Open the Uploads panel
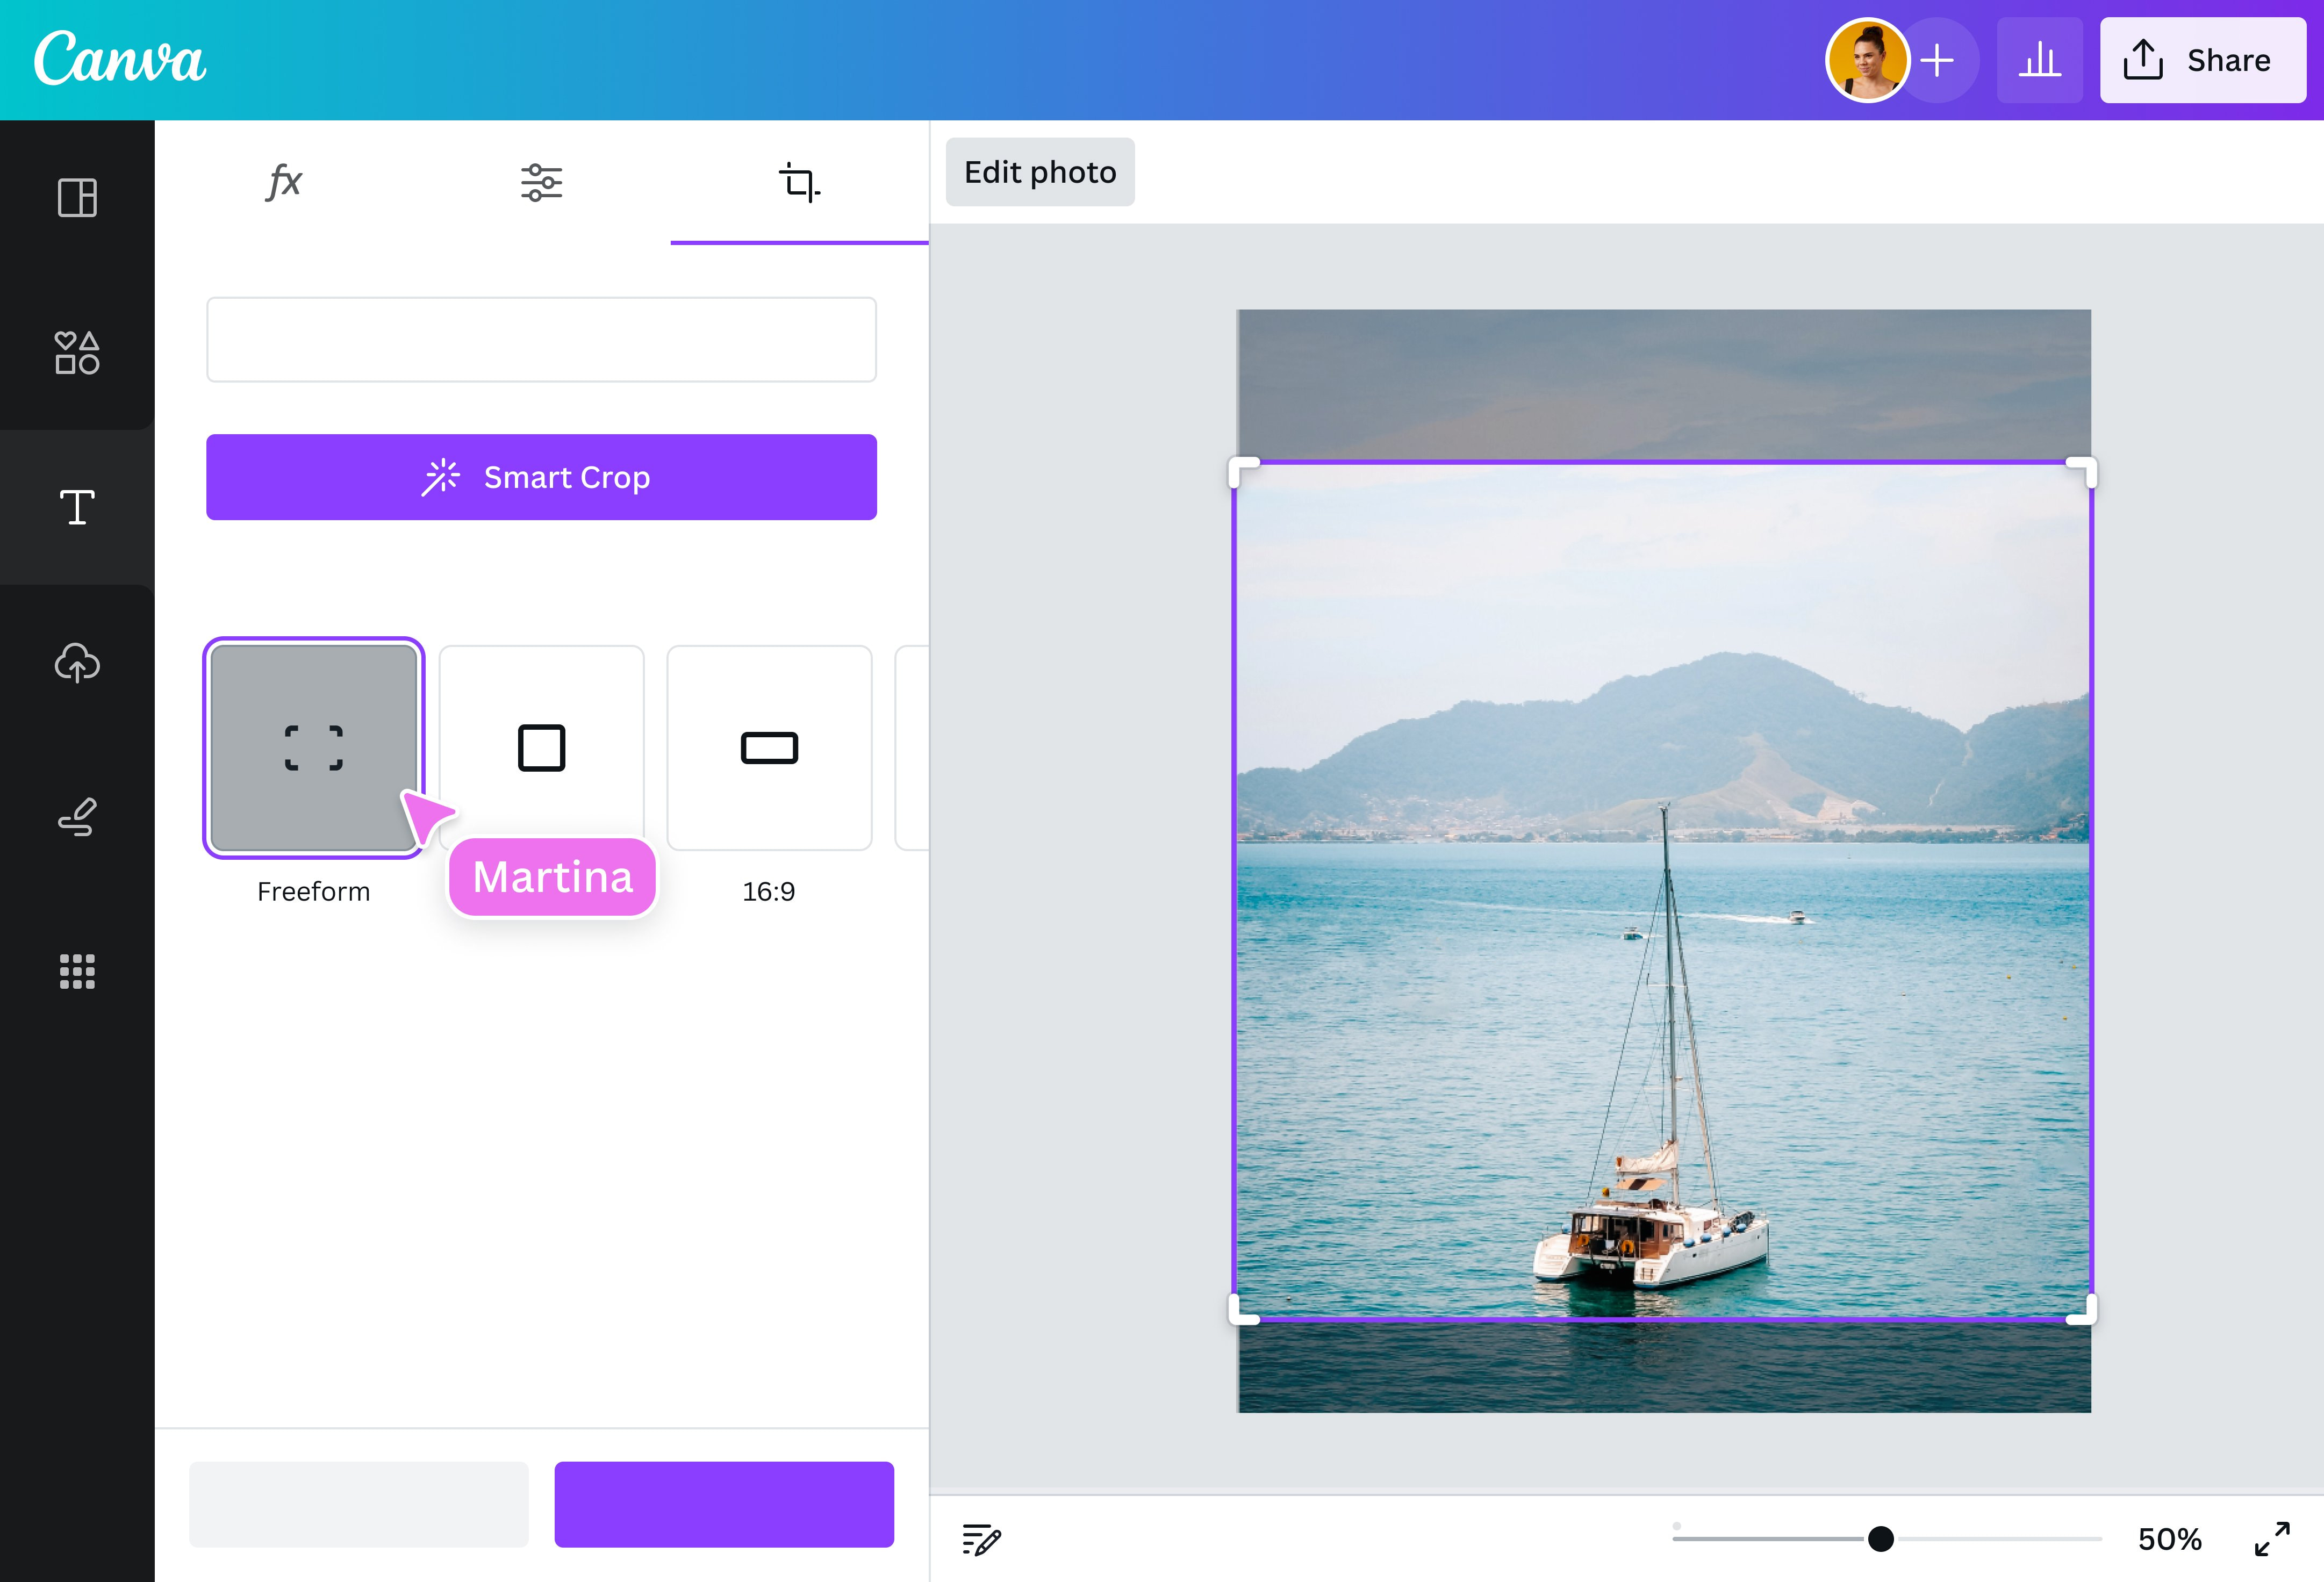Image resolution: width=2324 pixels, height=1582 pixels. 77,663
